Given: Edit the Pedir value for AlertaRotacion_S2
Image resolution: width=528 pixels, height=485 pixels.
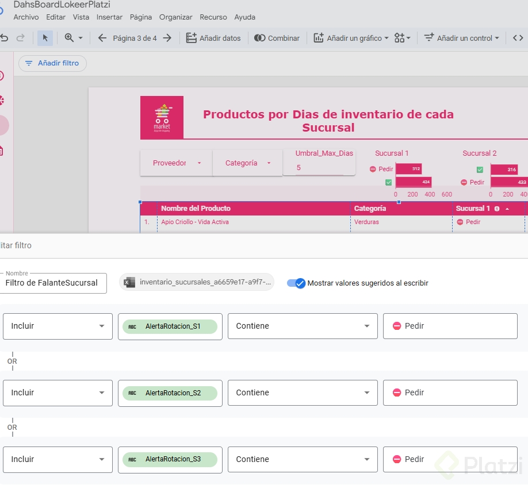Looking at the screenshot, I should point(450,392).
